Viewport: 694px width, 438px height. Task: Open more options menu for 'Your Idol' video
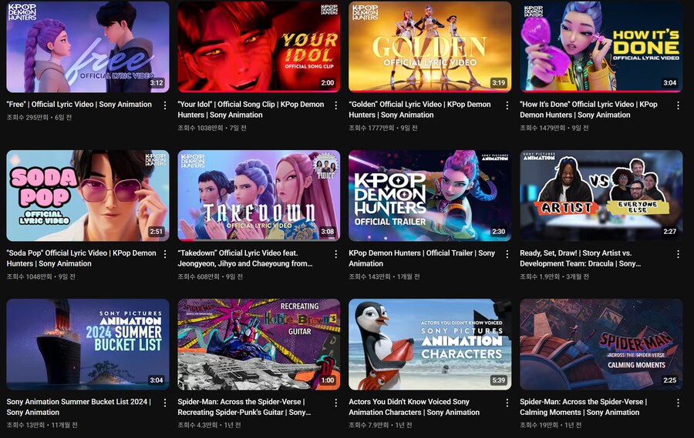(336, 105)
